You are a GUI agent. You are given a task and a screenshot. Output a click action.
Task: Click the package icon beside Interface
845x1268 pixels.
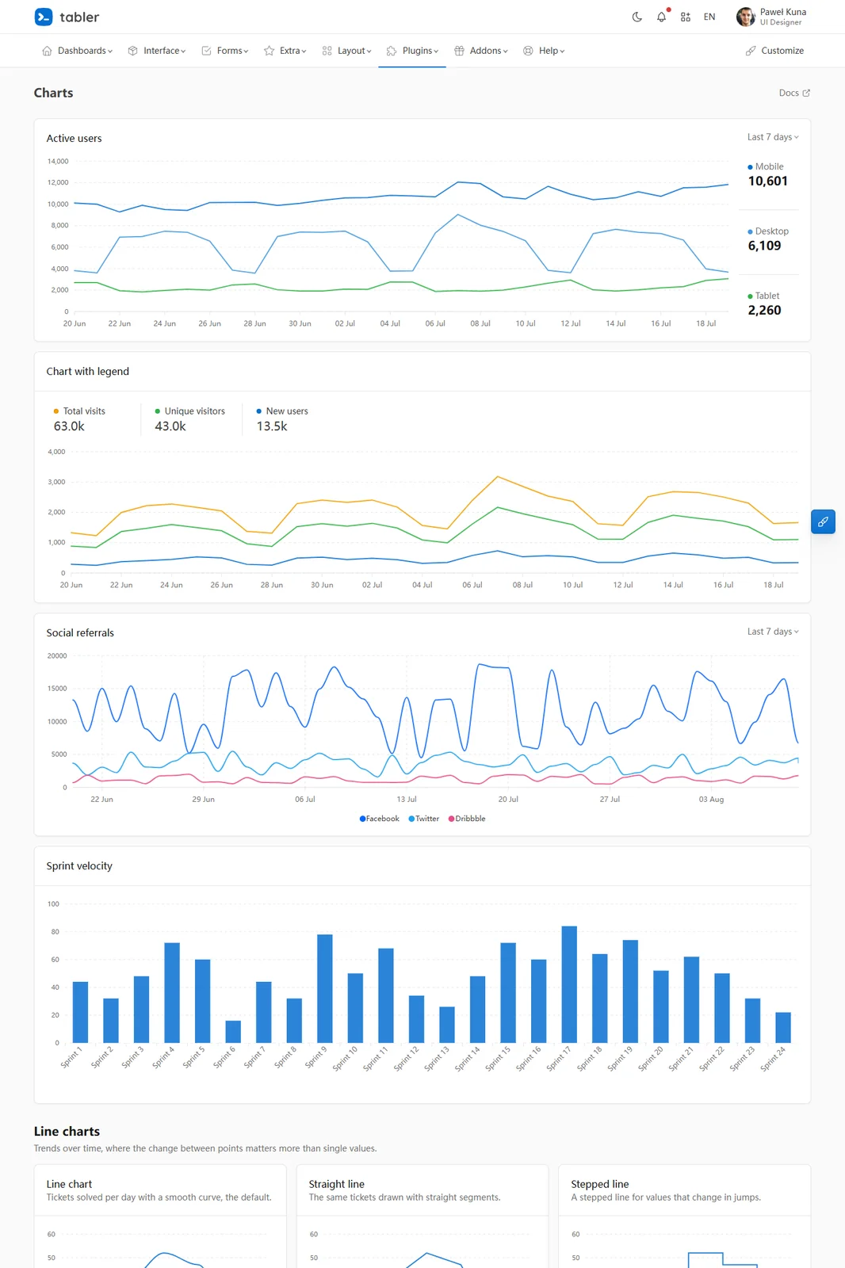(133, 51)
